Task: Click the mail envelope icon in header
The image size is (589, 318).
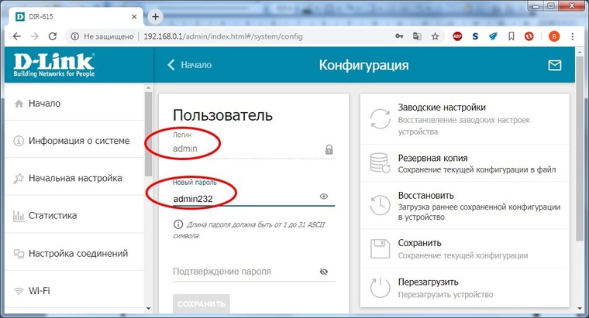Action: pyautogui.click(x=554, y=66)
